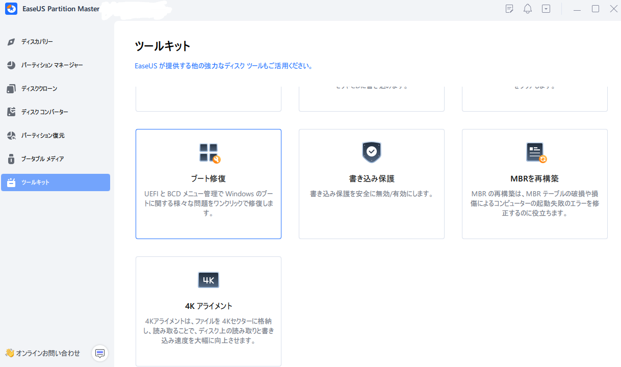Click the Write Protection card
Viewport: 621px width, 367px height.
click(371, 183)
